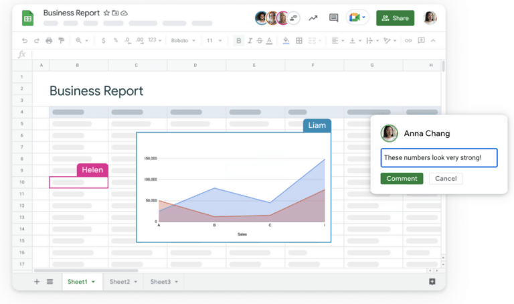Toggle bold formatting
The width and height of the screenshot is (514, 304).
[x=239, y=41]
